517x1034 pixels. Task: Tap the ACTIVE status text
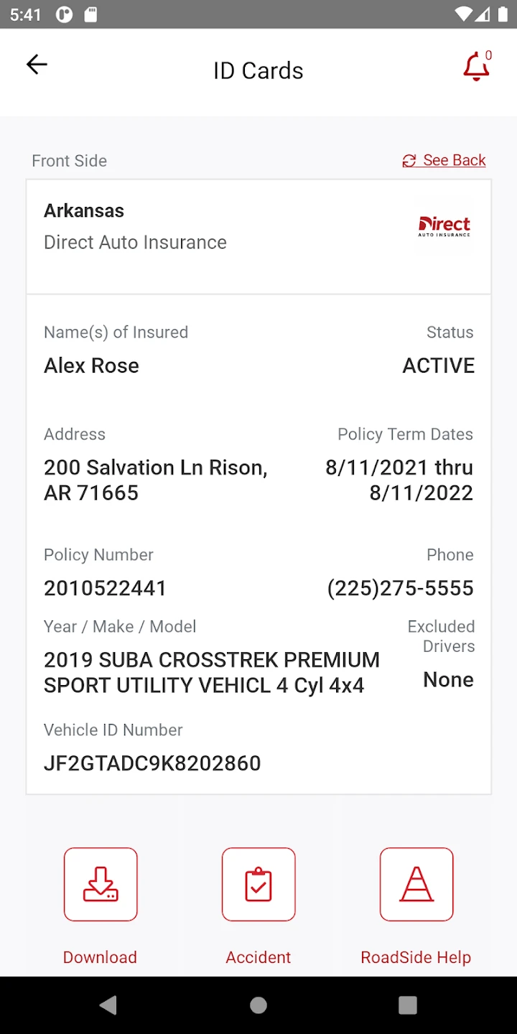(x=438, y=365)
